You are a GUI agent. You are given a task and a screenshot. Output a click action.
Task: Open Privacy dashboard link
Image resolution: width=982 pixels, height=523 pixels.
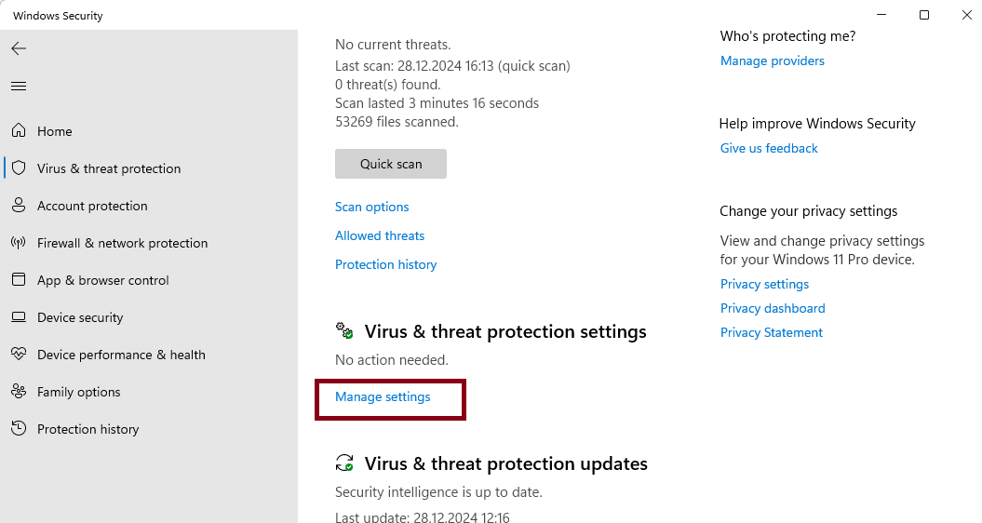pyautogui.click(x=773, y=308)
